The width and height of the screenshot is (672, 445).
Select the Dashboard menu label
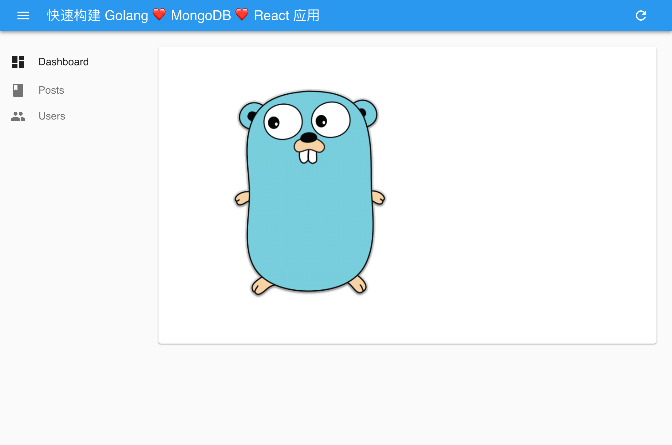(63, 62)
